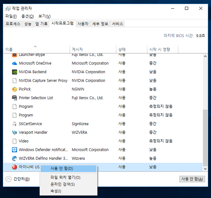
Task: Choose 사용 안 함(D) in context menu
Action: [x=69, y=168]
